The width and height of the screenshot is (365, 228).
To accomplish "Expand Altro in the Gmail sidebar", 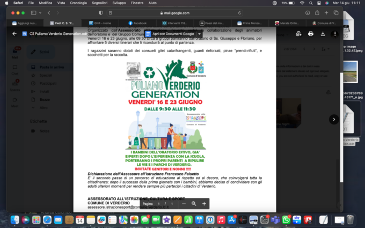I will (x=43, y=108).
